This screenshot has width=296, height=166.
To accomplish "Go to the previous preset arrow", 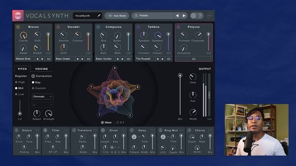I will pyautogui.click(x=177, y=16).
